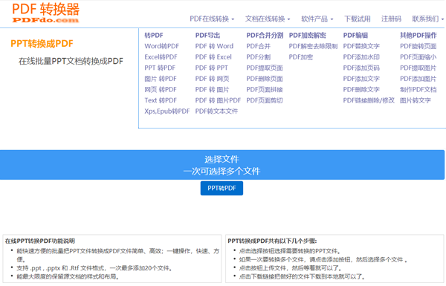Go to the 下载试用 page
Viewport: 446px width, 286px height.
358,19
